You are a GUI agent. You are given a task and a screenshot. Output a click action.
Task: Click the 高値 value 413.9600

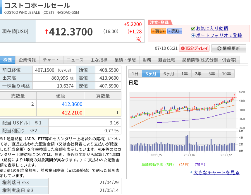pyautogui.click(x=109, y=78)
